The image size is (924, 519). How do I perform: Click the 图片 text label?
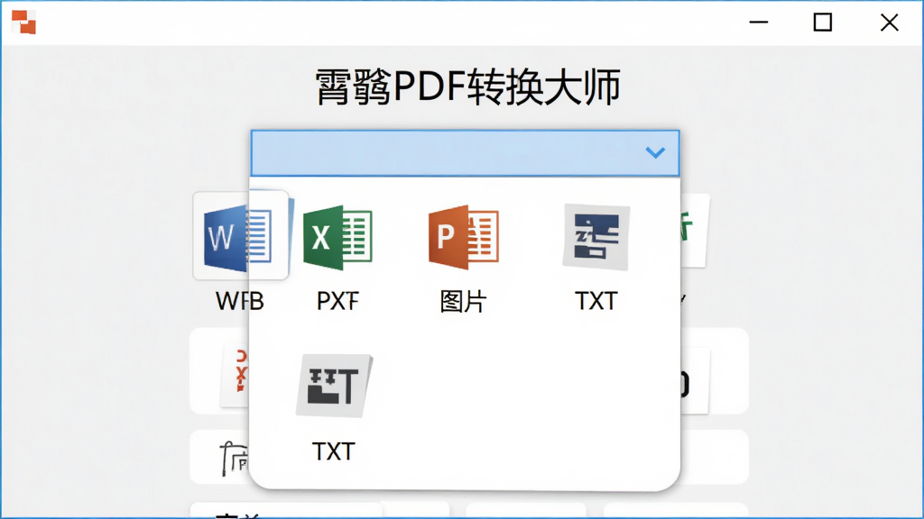click(463, 302)
